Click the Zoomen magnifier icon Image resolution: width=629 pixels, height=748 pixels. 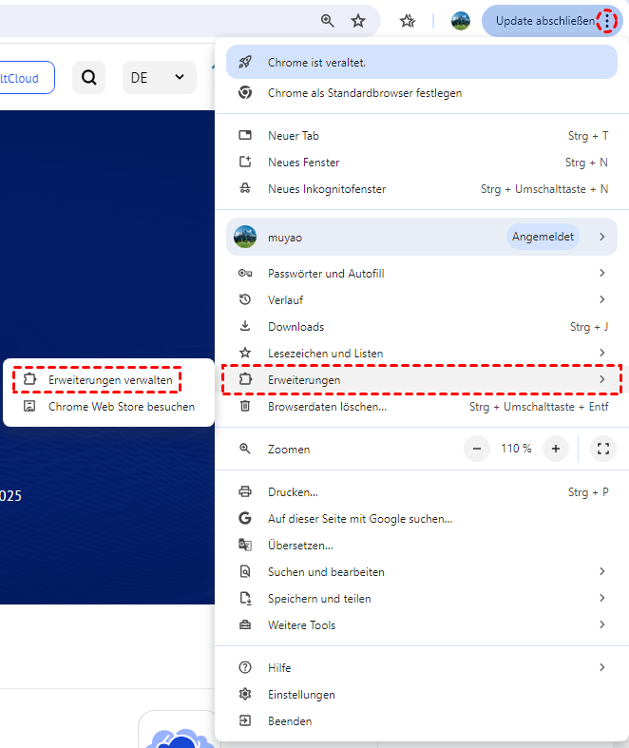(x=245, y=449)
